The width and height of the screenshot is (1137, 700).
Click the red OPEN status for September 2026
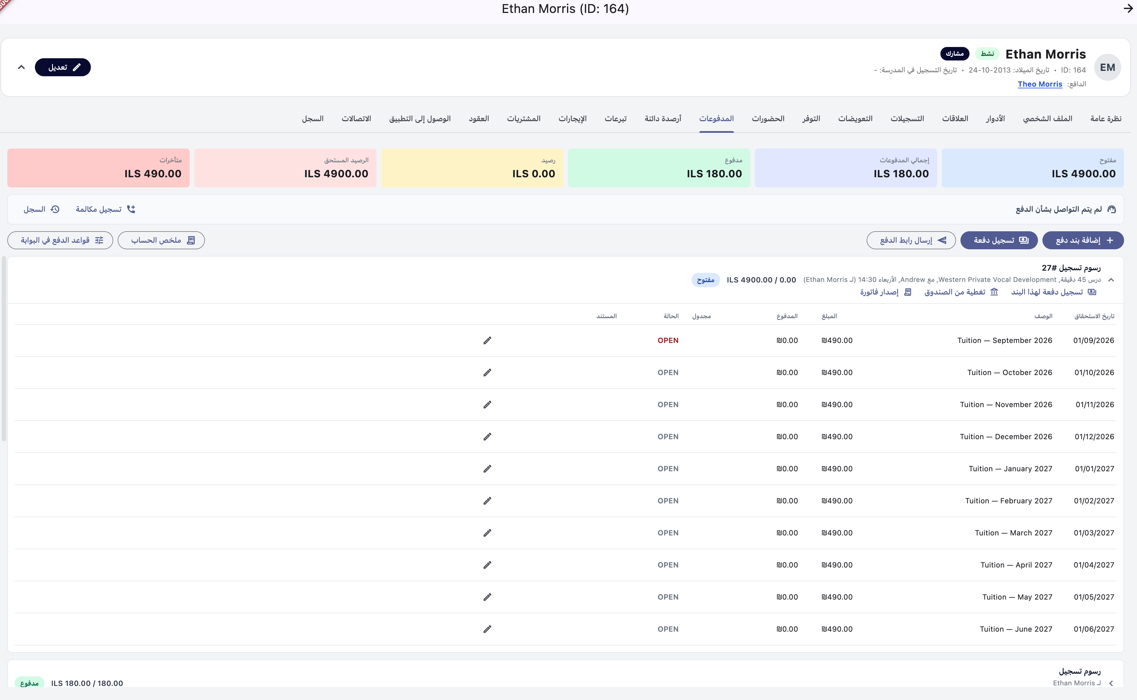pyautogui.click(x=667, y=340)
